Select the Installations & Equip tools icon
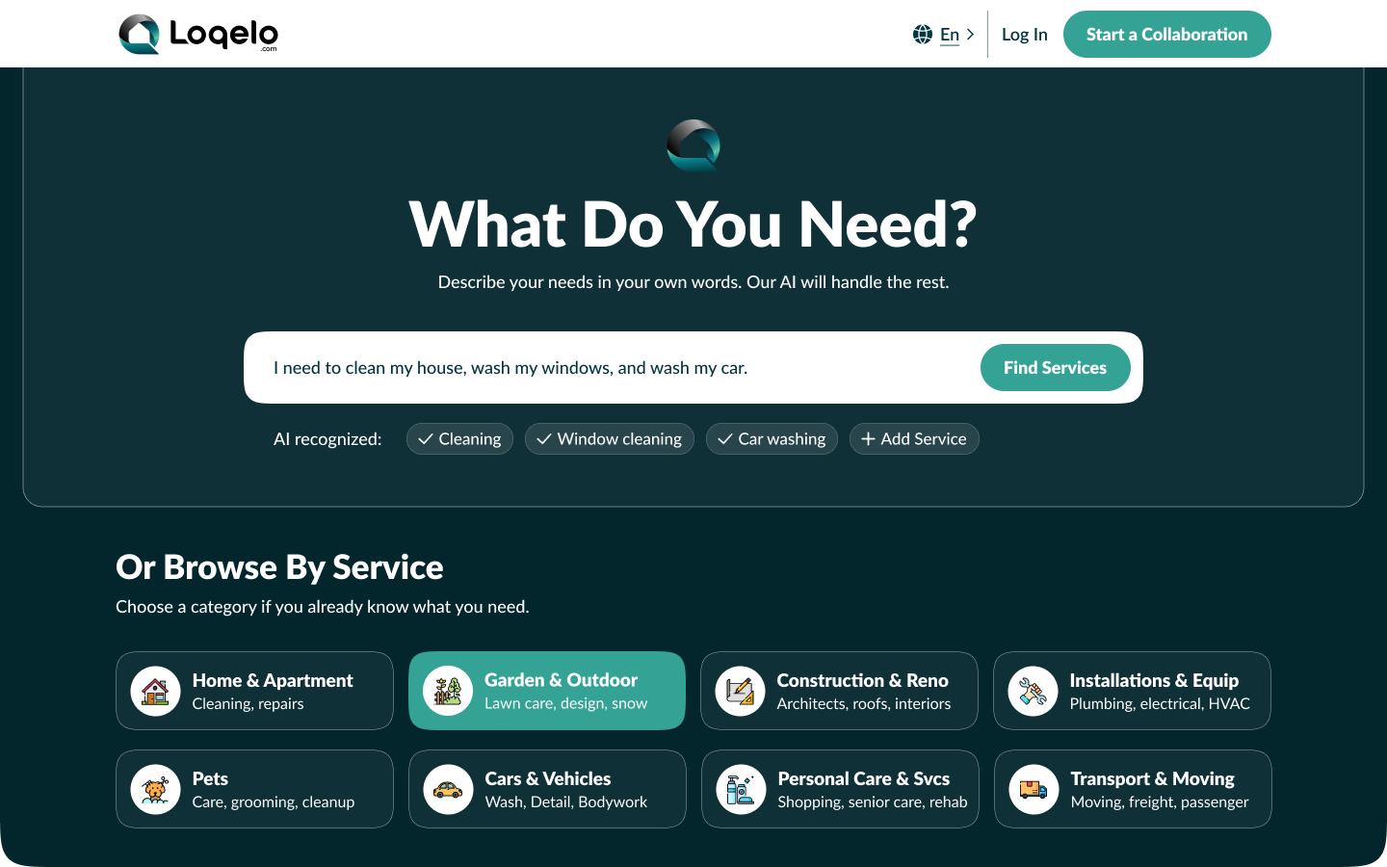This screenshot has width=1387, height=867. pyautogui.click(x=1033, y=692)
